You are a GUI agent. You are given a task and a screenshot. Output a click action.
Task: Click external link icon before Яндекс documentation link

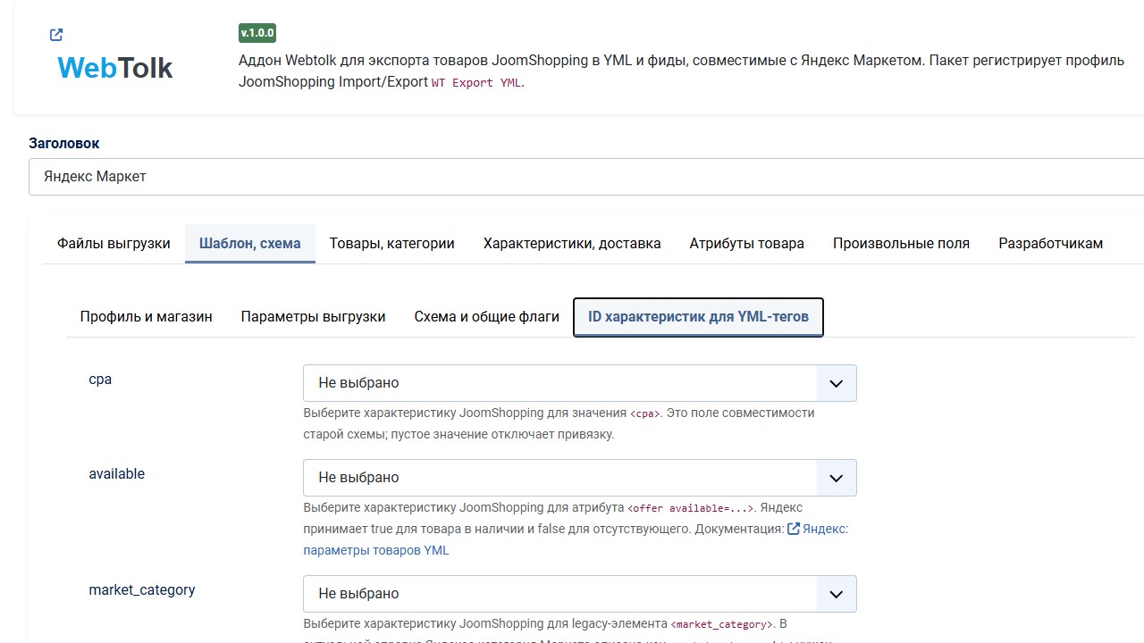point(793,529)
